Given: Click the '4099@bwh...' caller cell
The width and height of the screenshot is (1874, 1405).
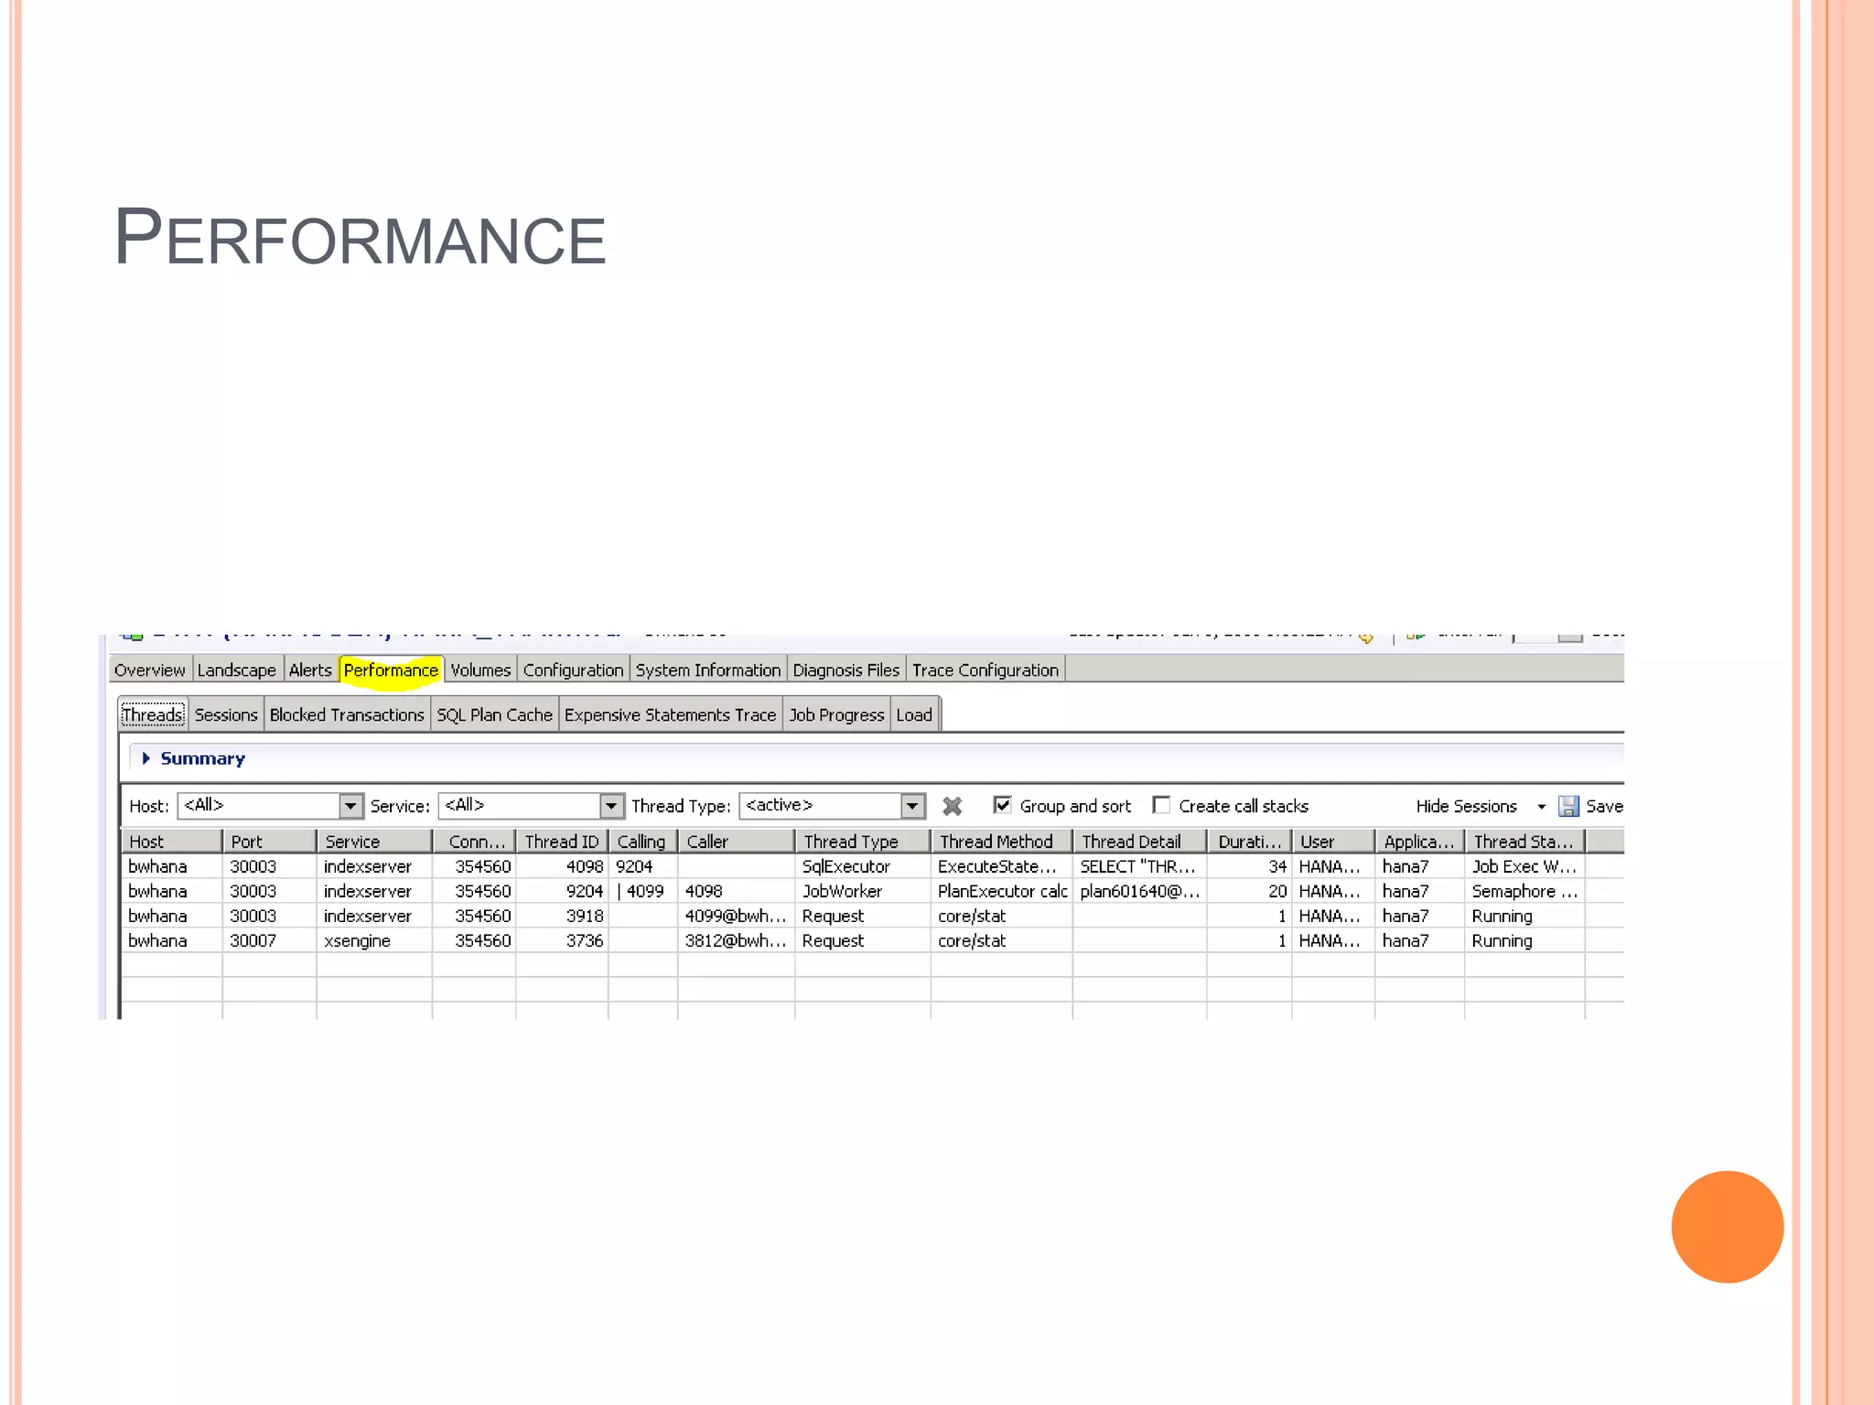Looking at the screenshot, I should point(736,916).
